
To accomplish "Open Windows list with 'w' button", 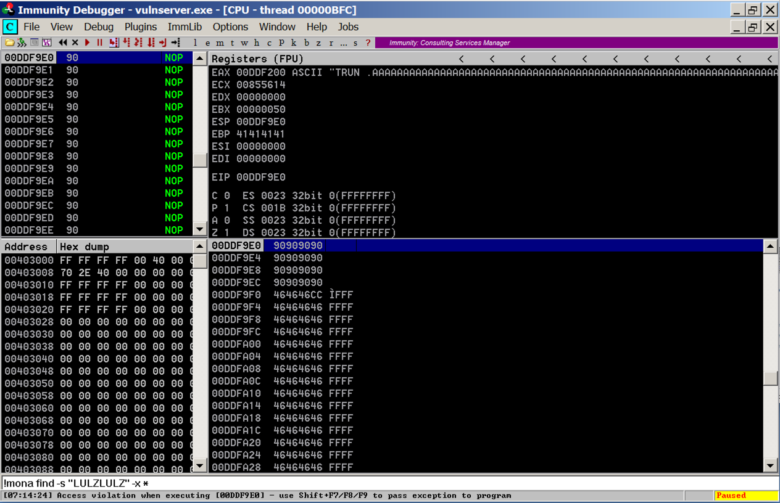I will 244,43.
